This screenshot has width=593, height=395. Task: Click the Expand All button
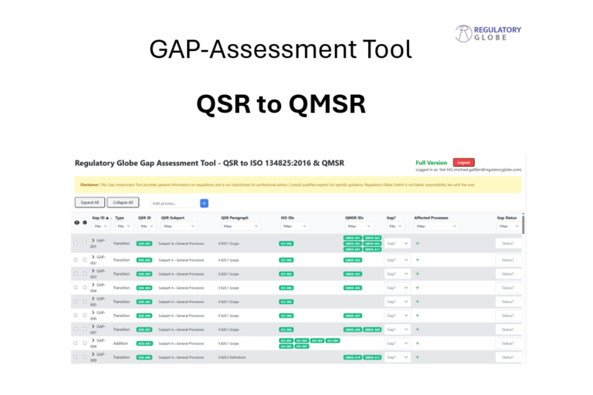pos(90,203)
